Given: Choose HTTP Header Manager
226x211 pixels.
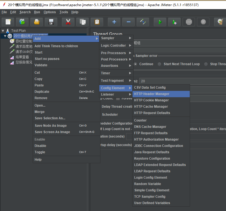Looking at the screenshot, I should pyautogui.click(x=161, y=94).
